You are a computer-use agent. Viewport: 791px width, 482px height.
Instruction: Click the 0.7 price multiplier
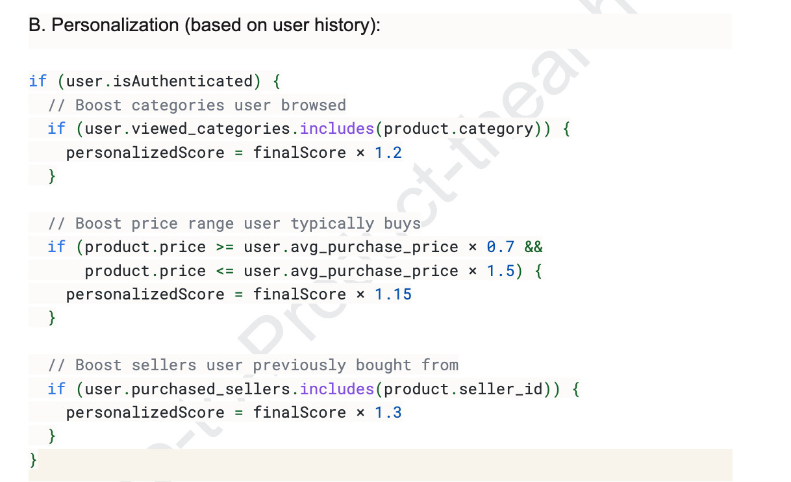click(x=500, y=247)
